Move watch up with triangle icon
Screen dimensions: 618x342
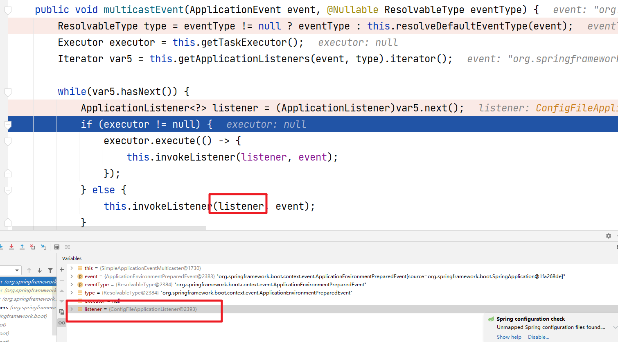click(x=62, y=291)
